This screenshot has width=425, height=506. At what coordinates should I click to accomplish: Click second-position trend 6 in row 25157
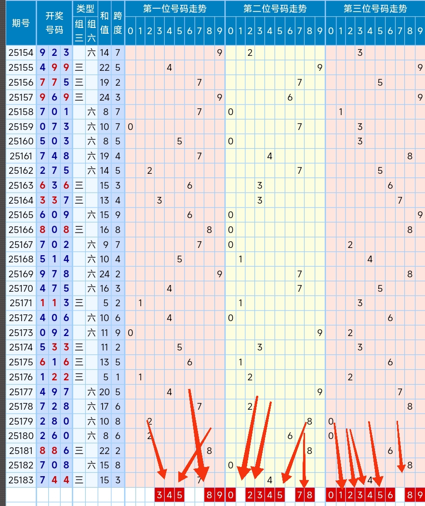click(290, 97)
